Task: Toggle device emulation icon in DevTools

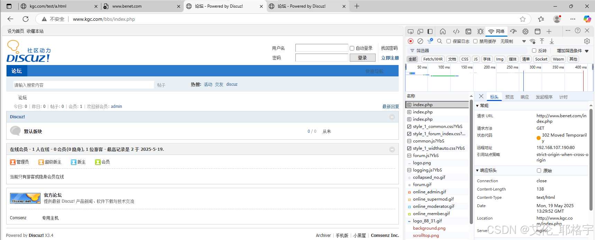Action: click(420, 31)
